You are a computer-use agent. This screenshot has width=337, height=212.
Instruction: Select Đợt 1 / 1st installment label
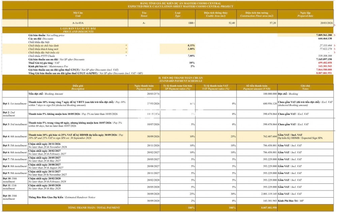tap(15, 104)
